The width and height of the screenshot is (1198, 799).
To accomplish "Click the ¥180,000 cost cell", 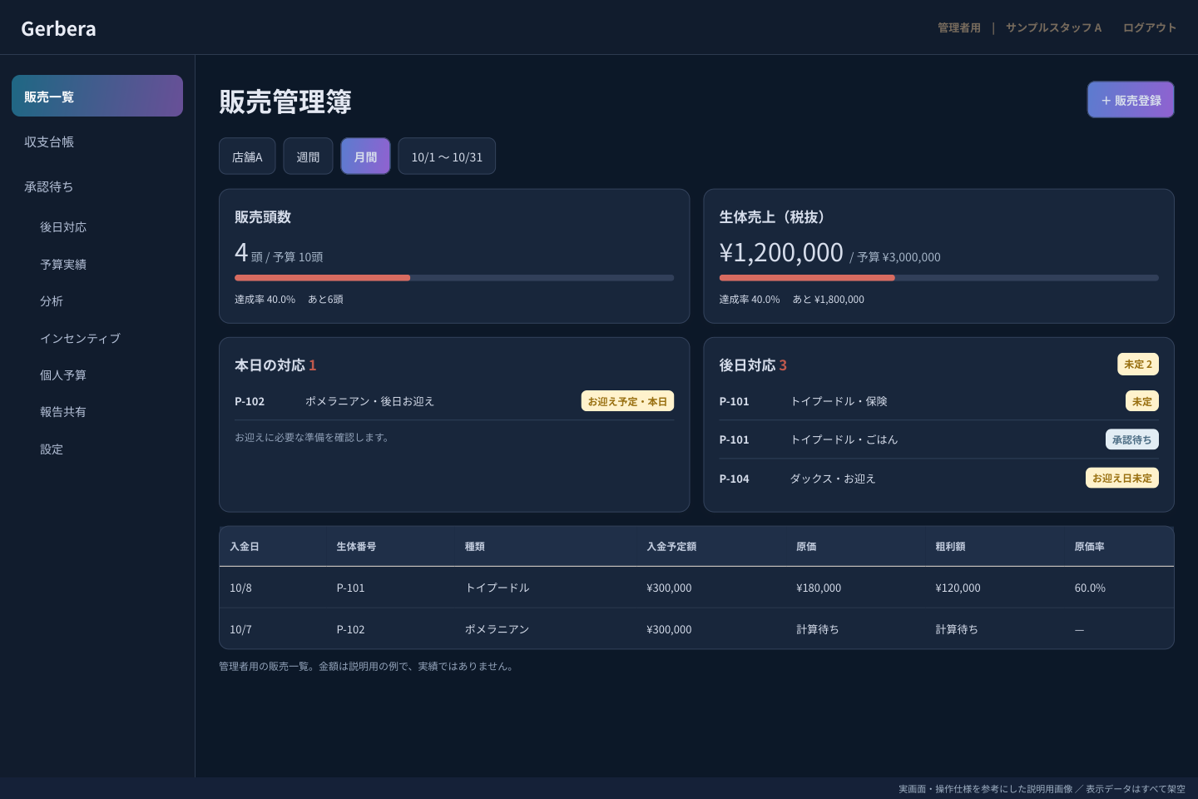I will coord(819,588).
